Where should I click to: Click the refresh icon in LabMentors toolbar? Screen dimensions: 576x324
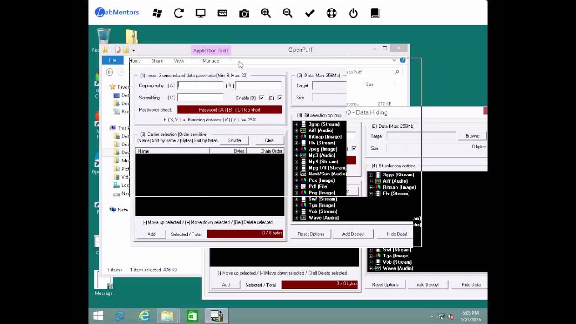[x=179, y=13]
